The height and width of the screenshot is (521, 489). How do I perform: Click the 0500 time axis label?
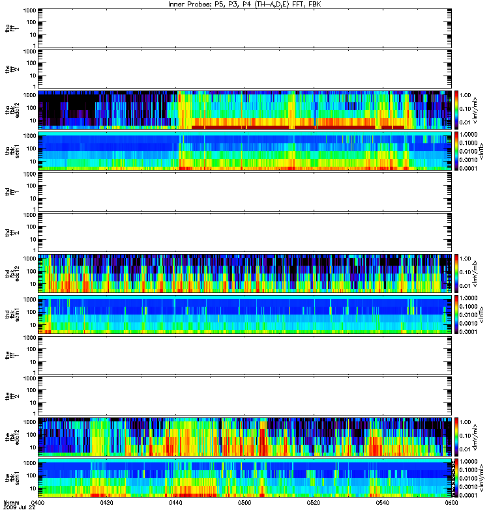click(x=244, y=502)
